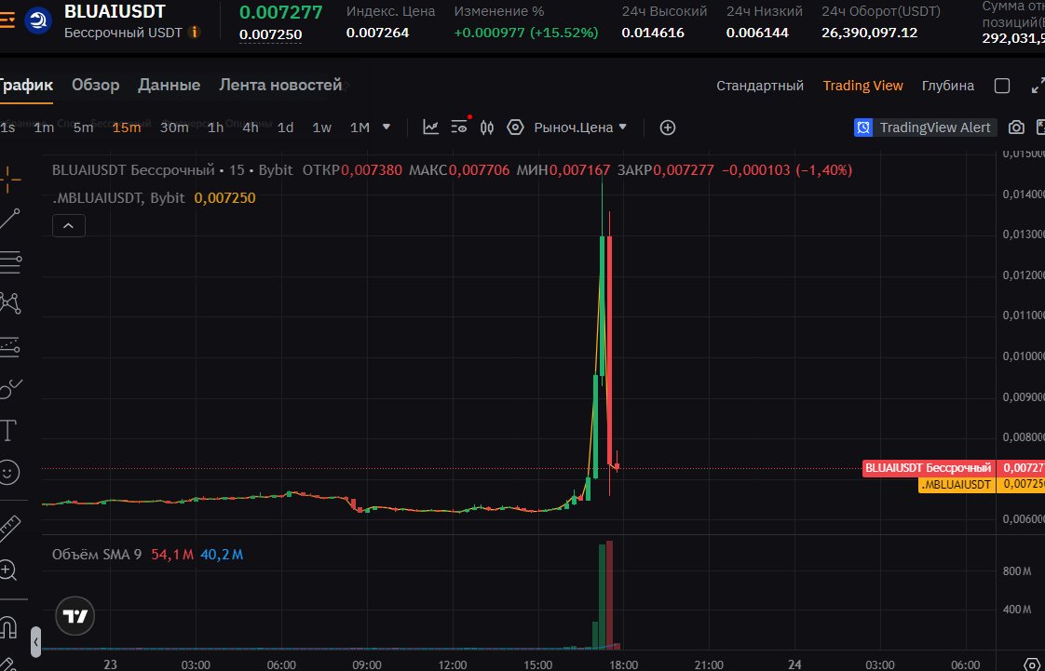1045x671 pixels.
Task: Click the .MBLUAIUSDT, Bybit legend label
Action: [118, 197]
